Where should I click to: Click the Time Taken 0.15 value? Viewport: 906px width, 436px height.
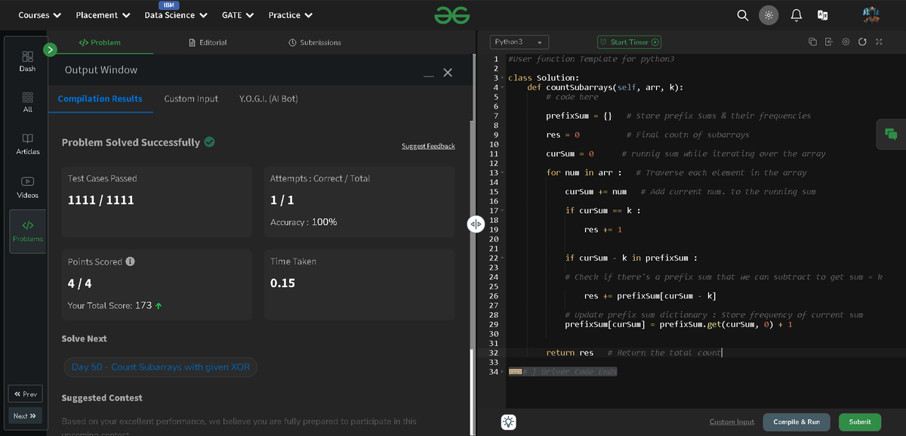coord(282,283)
